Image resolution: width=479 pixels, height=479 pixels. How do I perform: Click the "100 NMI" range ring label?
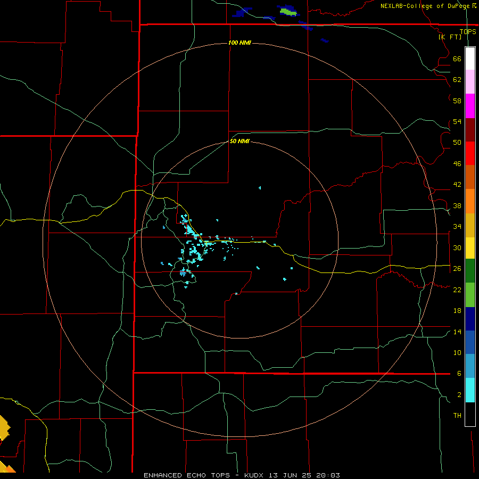coord(240,43)
